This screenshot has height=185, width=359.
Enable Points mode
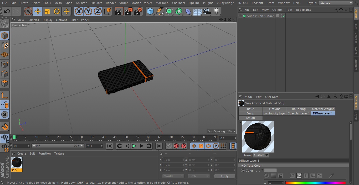click(x=5, y=65)
